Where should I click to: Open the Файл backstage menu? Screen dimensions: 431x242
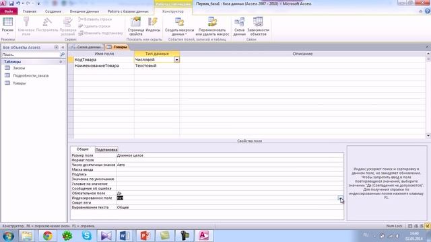pos(9,11)
